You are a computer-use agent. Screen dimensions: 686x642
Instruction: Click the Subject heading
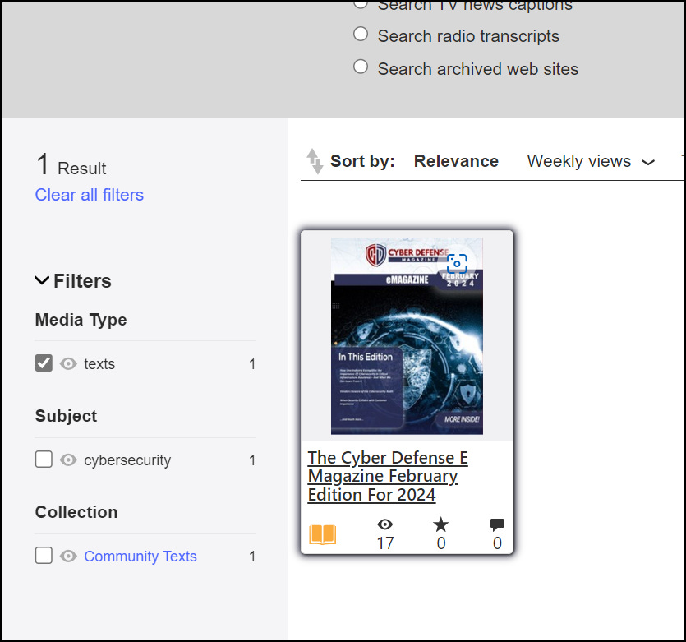pos(66,416)
